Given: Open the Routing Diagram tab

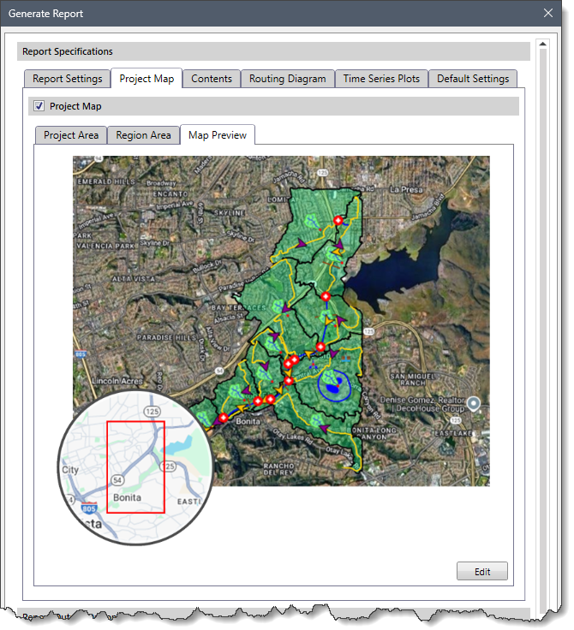Looking at the screenshot, I should pyautogui.click(x=288, y=79).
